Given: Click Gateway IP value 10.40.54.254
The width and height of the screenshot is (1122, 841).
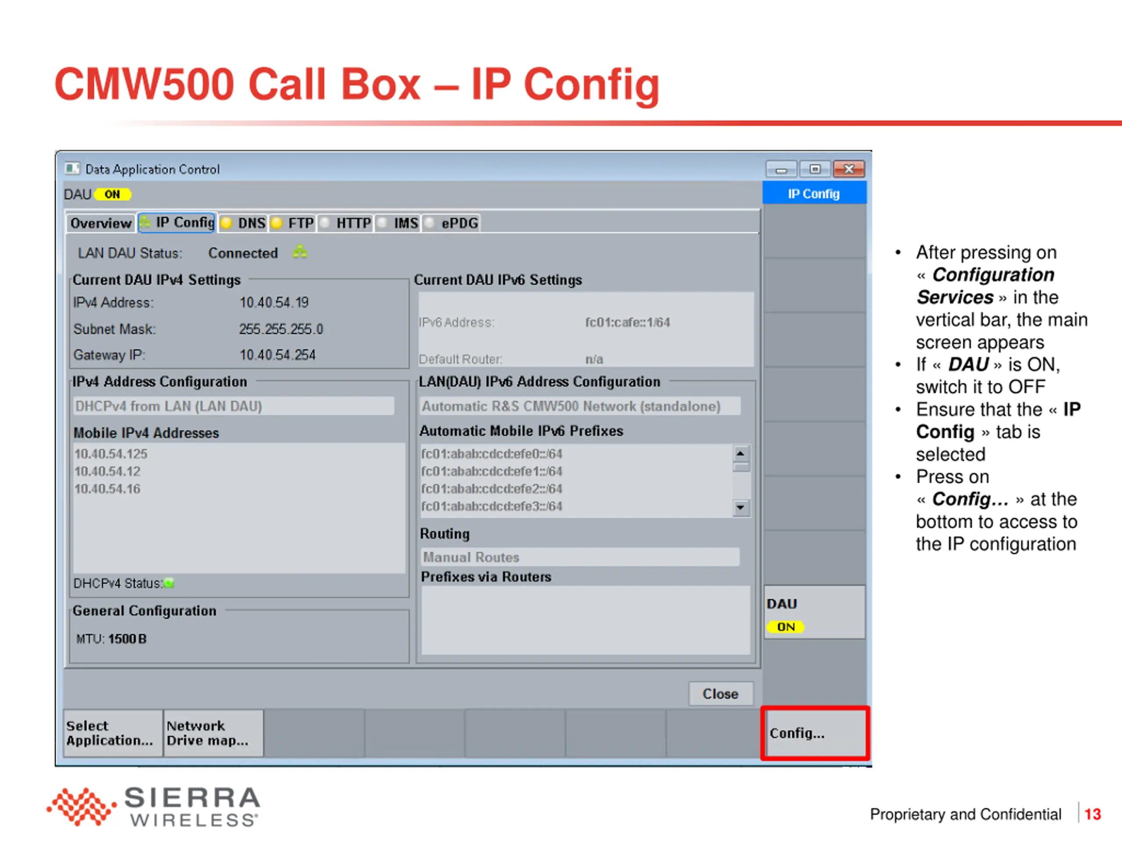Looking at the screenshot, I should tap(277, 355).
